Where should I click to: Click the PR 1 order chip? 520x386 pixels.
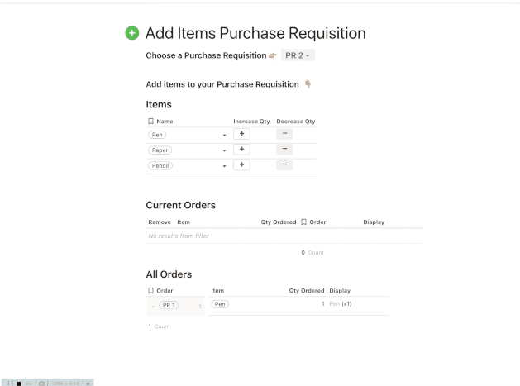point(169,306)
